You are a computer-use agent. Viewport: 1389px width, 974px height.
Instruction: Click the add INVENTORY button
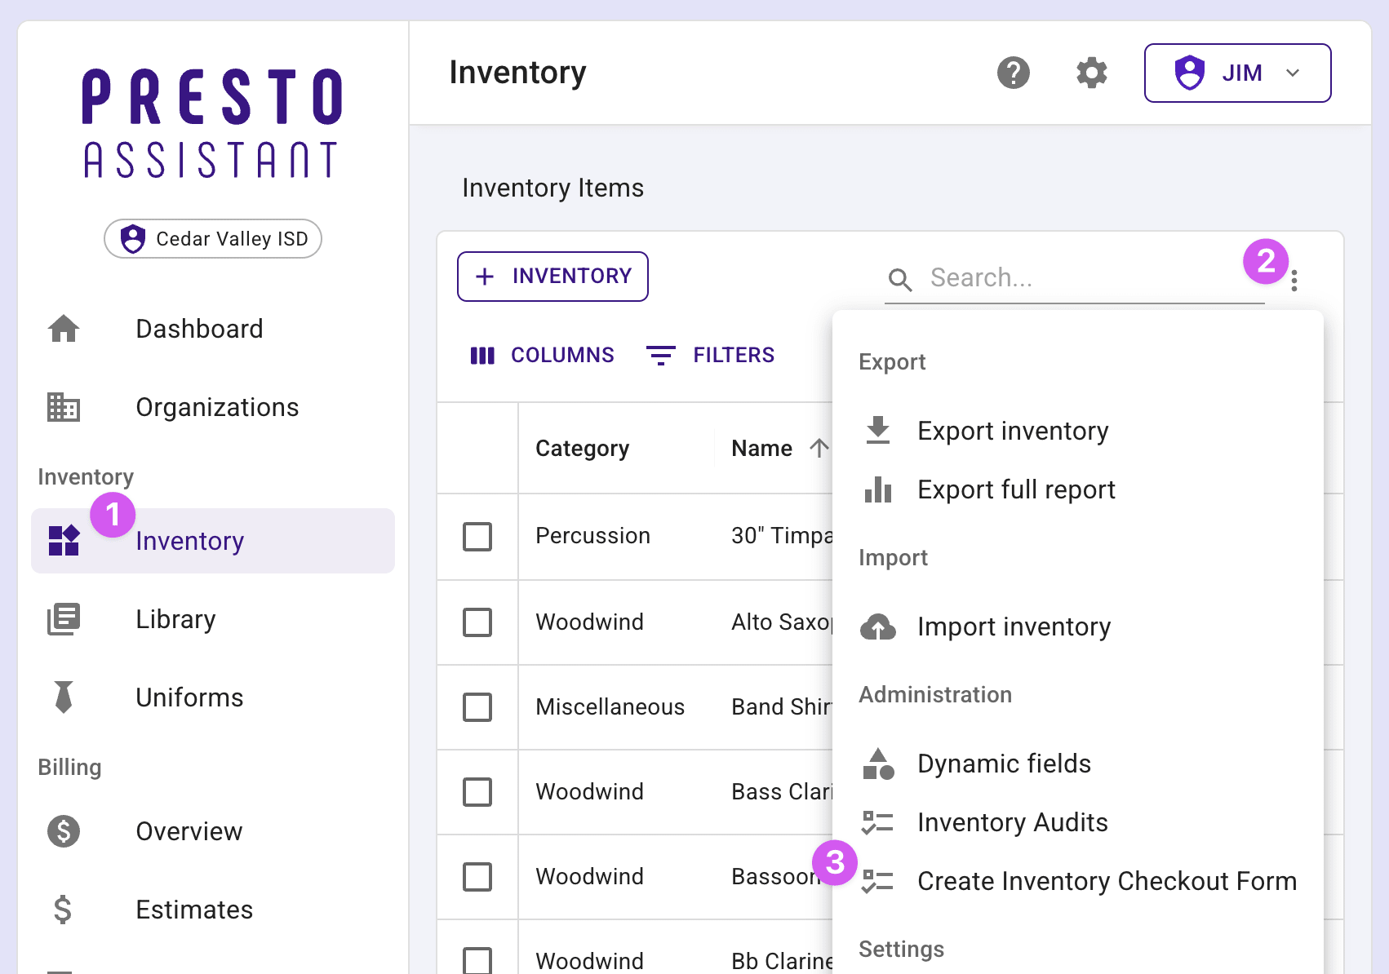552,277
